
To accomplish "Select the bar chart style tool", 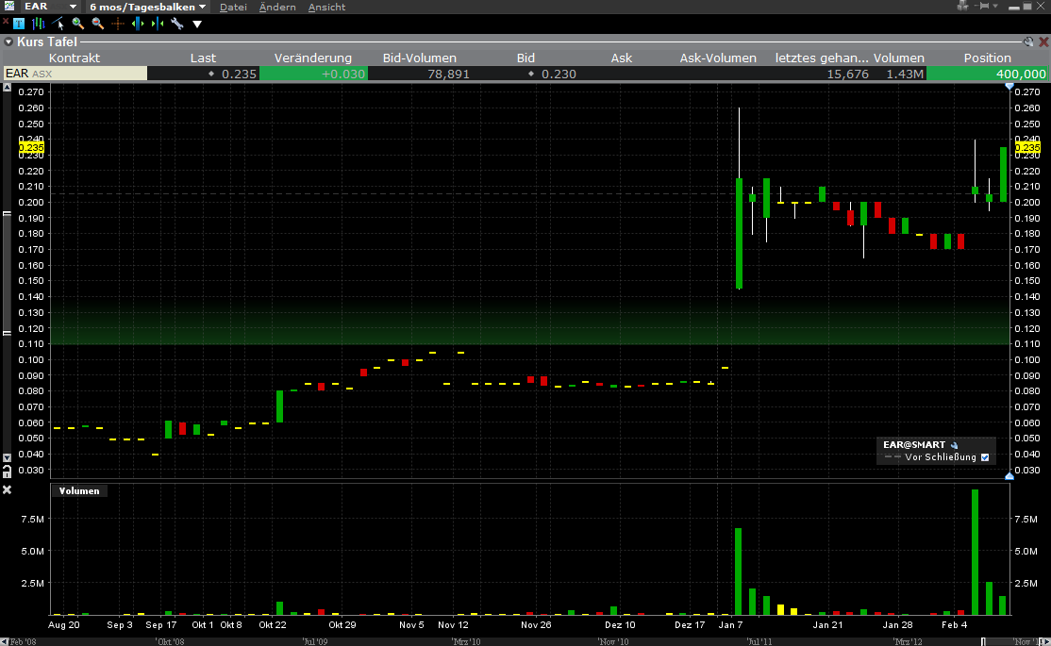I will click(39, 24).
